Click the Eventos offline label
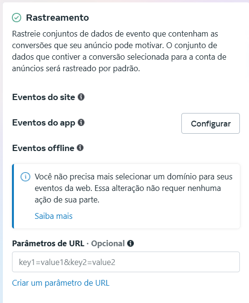Viewport: 249px width, 303px height. [x=43, y=148]
